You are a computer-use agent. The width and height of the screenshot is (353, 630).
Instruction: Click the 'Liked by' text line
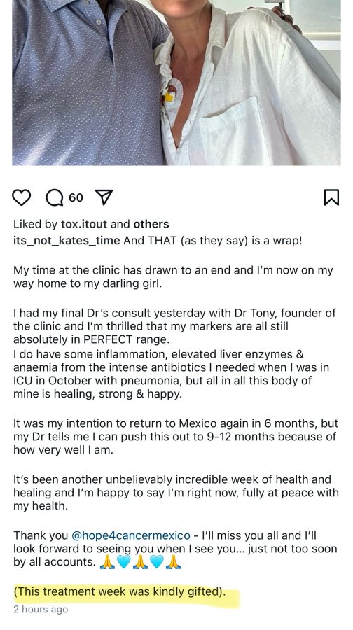point(91,224)
